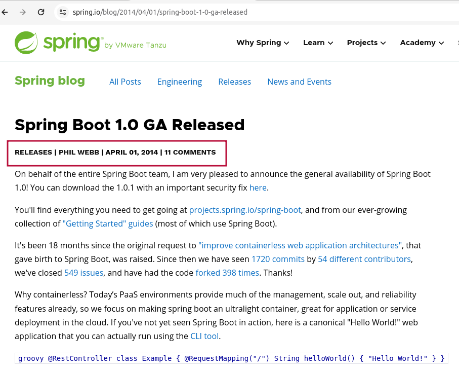Image resolution: width=459 pixels, height=373 pixels.
Task: Open projects.spring.io/spring-boot link
Action: pos(245,210)
